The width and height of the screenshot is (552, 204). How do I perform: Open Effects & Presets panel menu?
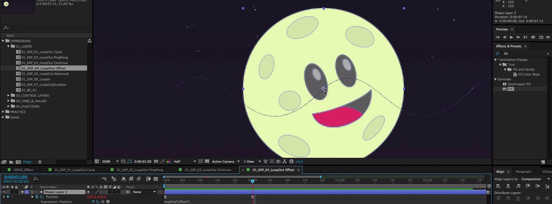point(526,46)
